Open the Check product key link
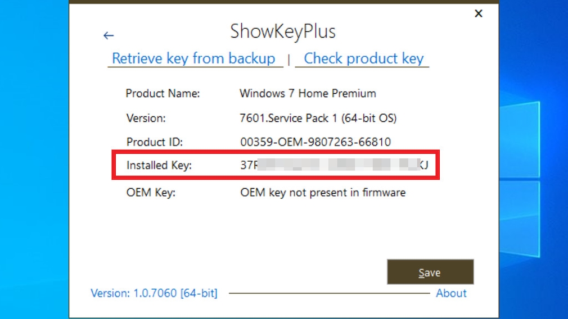The width and height of the screenshot is (568, 319). pyautogui.click(x=363, y=58)
